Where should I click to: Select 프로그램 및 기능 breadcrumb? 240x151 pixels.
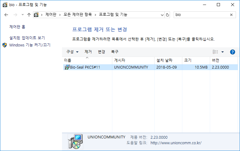113,15
